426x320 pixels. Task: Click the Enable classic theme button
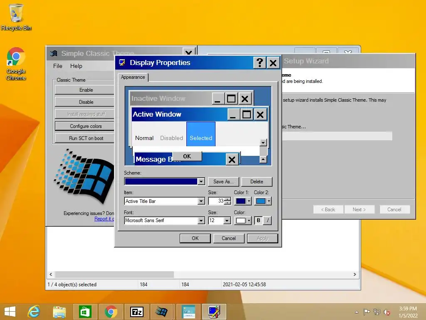[x=84, y=90]
